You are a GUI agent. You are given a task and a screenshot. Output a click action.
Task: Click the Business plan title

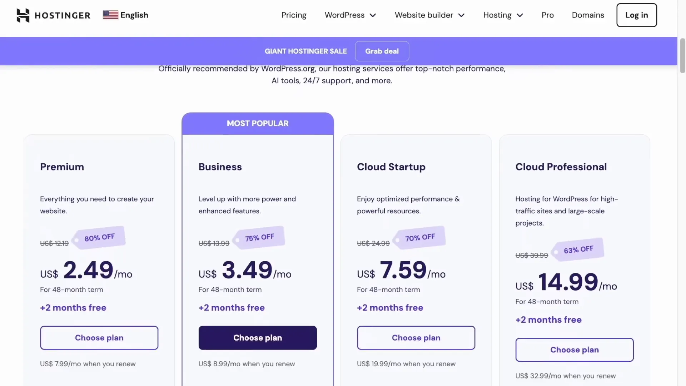[x=220, y=167]
